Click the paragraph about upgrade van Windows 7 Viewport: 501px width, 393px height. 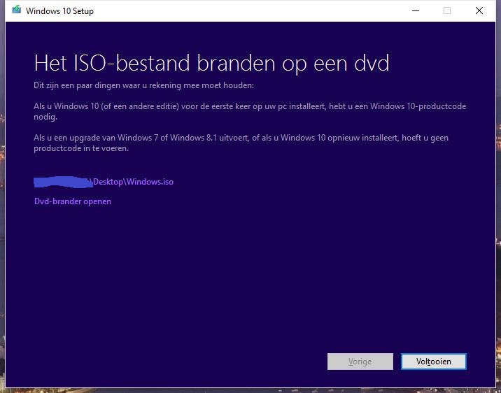[x=241, y=143]
